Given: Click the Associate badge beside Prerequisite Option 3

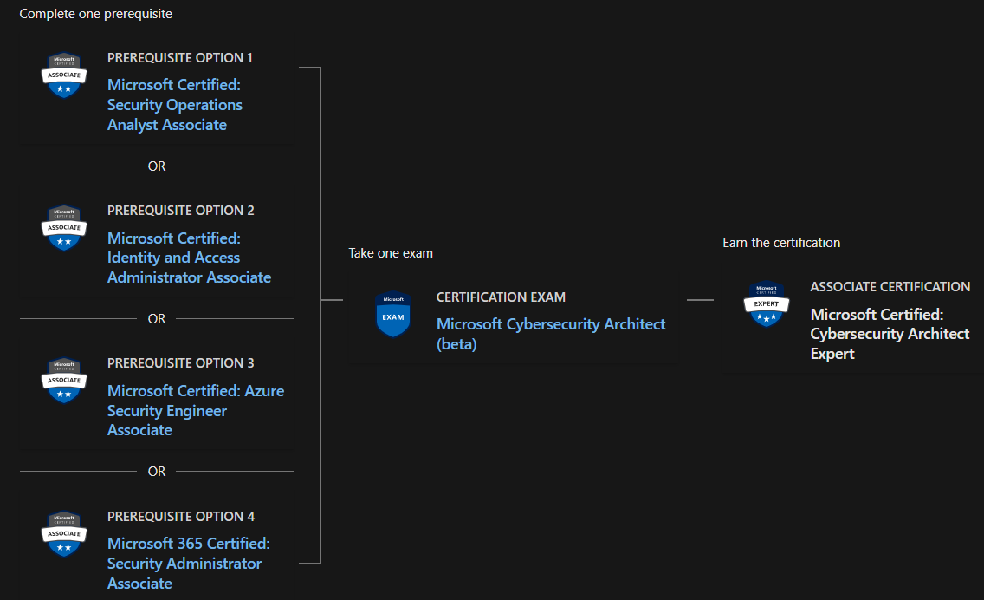Looking at the screenshot, I should (64, 381).
